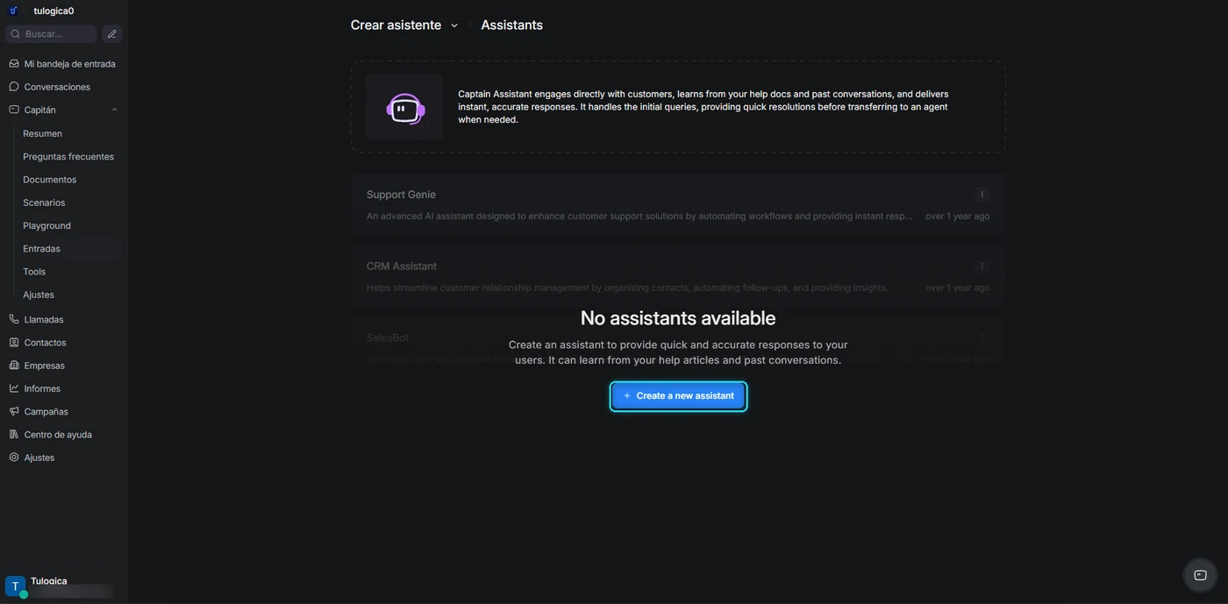Viewport: 1228px width, 604px height.
Task: Open the chat widget icon in the corner
Action: pos(1200,575)
